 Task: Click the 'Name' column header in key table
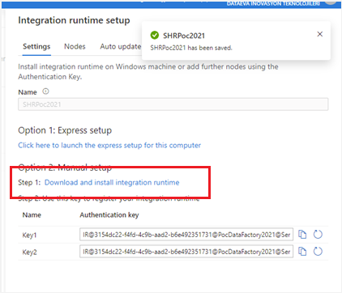(x=32, y=215)
